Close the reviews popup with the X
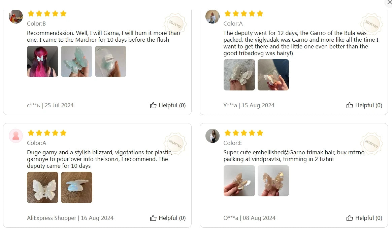 pos(390,2)
